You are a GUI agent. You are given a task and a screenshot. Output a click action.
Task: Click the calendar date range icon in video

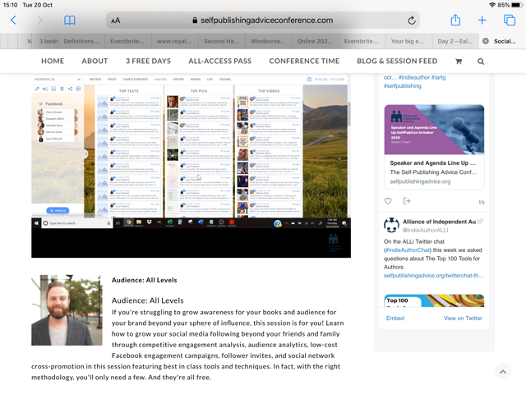309,80
